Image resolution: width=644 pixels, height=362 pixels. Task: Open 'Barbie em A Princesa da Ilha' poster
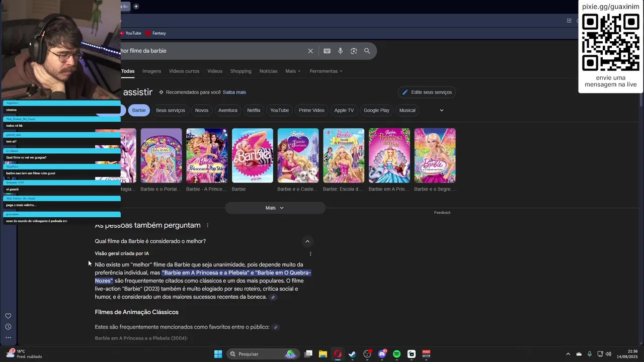(x=389, y=156)
